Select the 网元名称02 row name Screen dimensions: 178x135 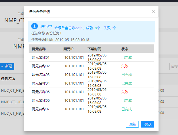(41, 66)
